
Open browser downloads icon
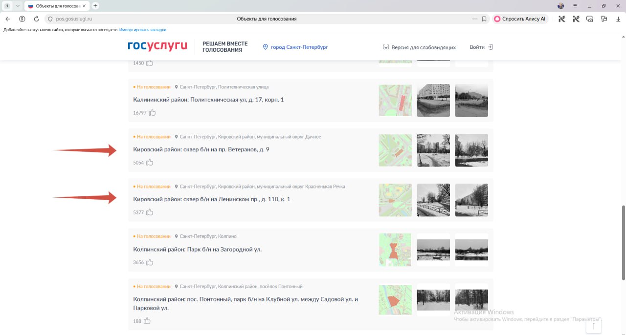(618, 19)
